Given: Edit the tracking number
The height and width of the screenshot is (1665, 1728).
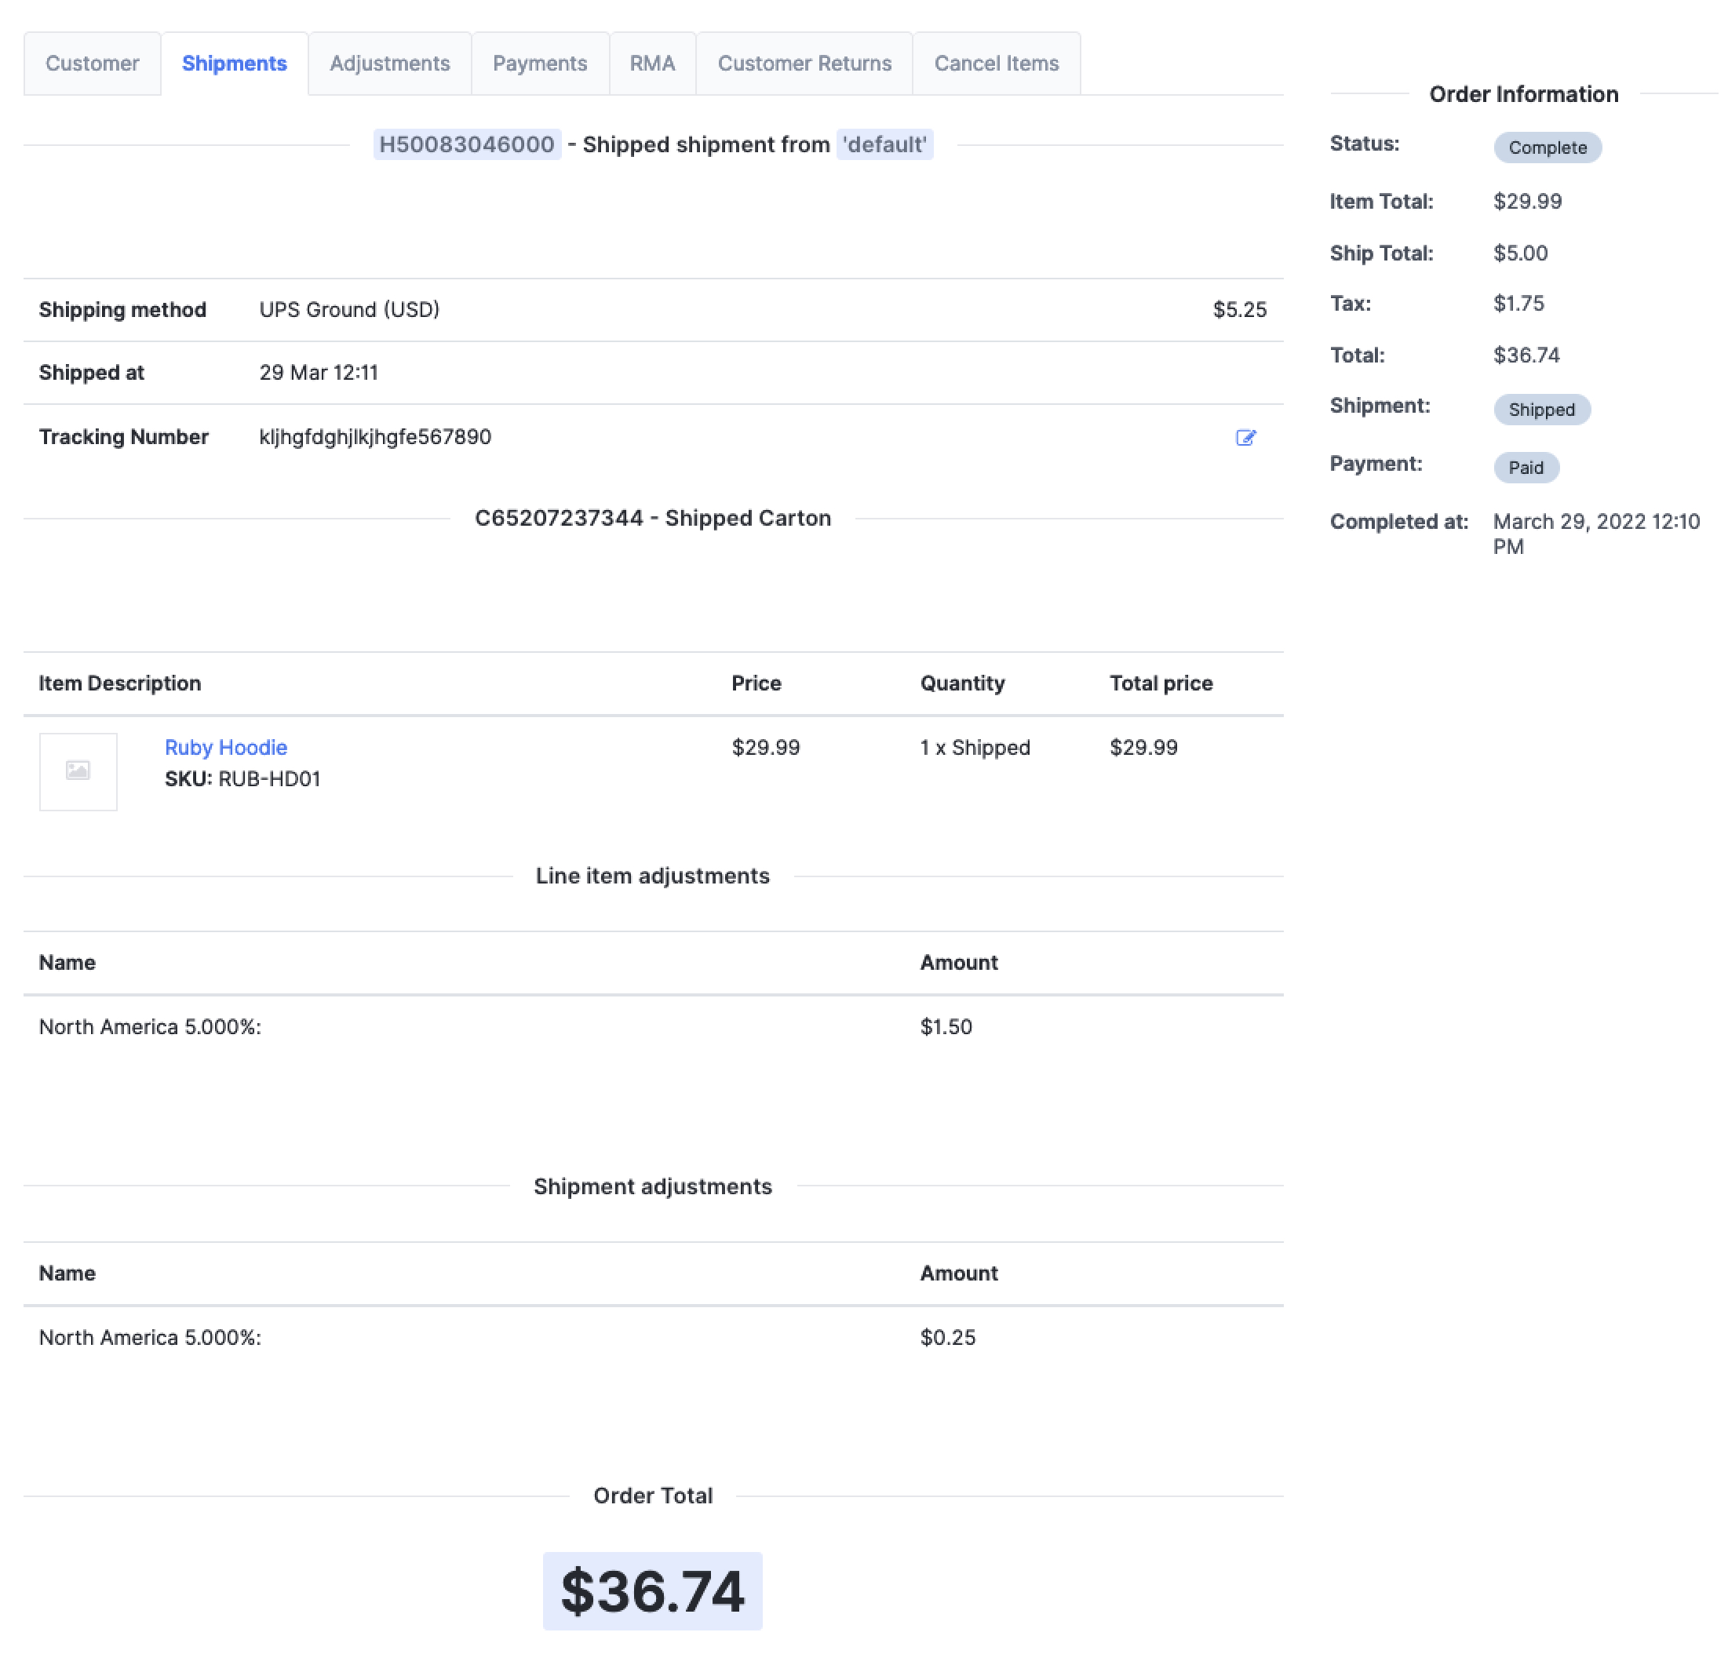Looking at the screenshot, I should point(1245,437).
